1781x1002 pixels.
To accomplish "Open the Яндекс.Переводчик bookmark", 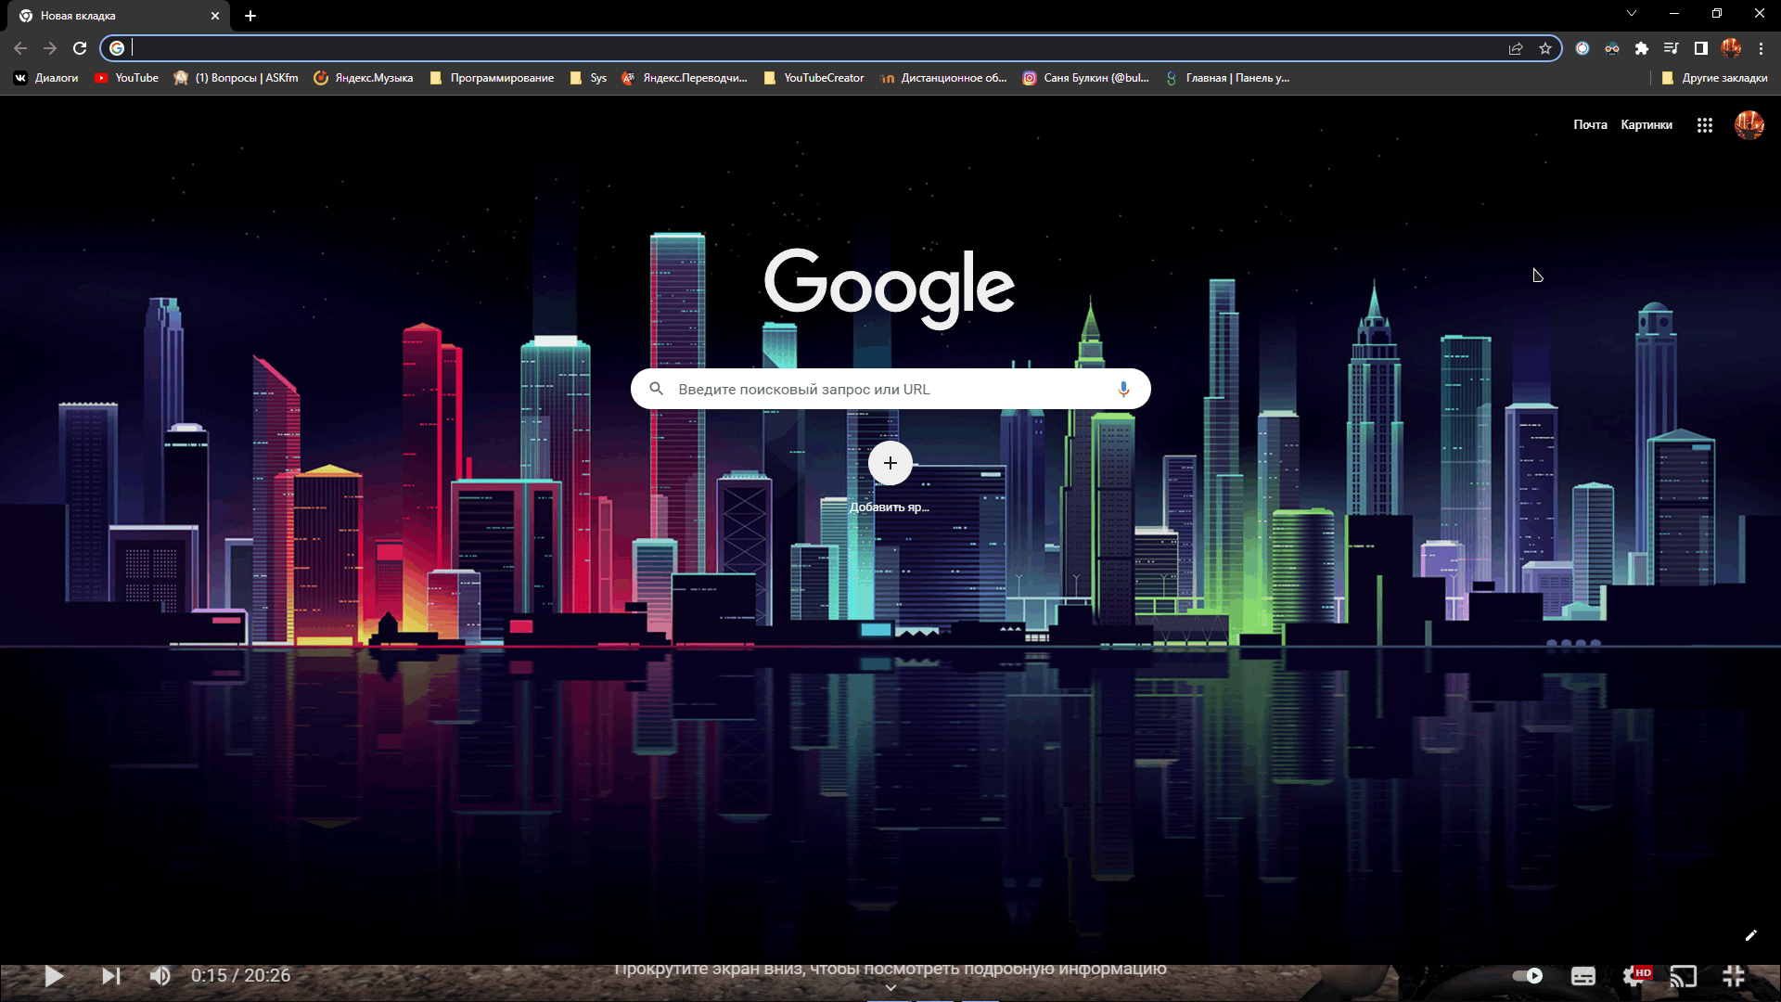I will [685, 78].
